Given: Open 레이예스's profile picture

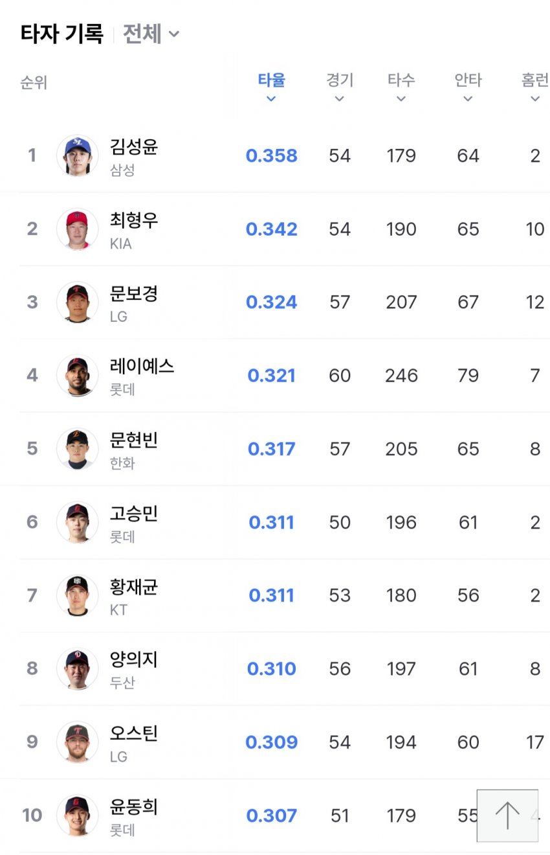Looking at the screenshot, I should tap(78, 375).
